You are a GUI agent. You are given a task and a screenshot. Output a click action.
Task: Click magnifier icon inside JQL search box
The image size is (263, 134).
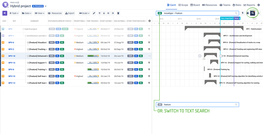236,13
